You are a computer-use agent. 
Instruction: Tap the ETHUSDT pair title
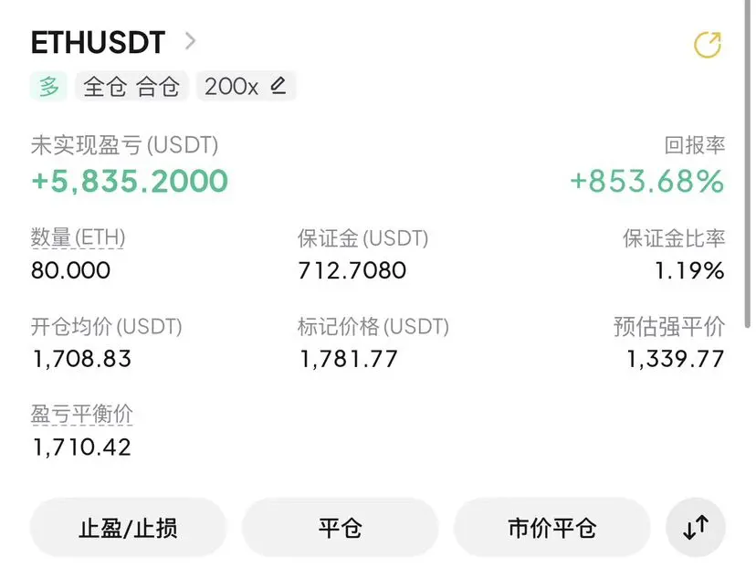point(99,42)
